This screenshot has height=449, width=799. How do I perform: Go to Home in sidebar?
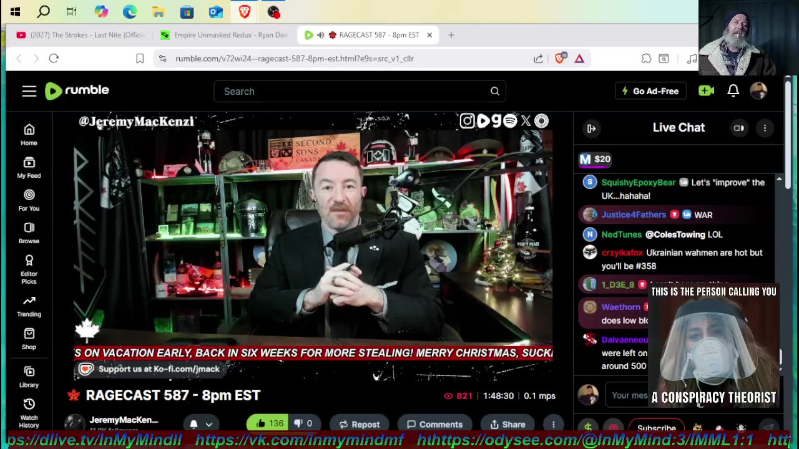point(29,134)
